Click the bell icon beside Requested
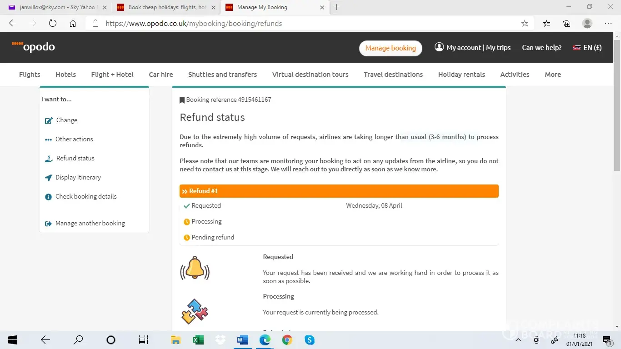Viewport: 621px width, 349px height. tap(195, 268)
